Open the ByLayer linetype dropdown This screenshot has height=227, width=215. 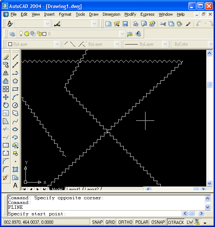coord(118,44)
